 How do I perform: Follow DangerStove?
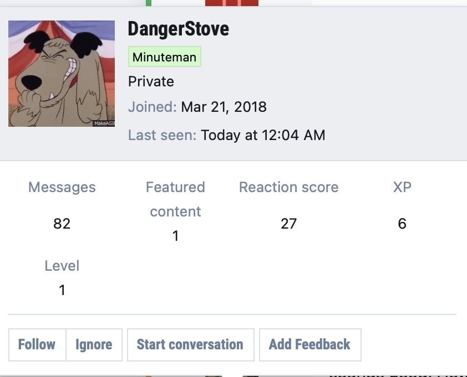37,344
